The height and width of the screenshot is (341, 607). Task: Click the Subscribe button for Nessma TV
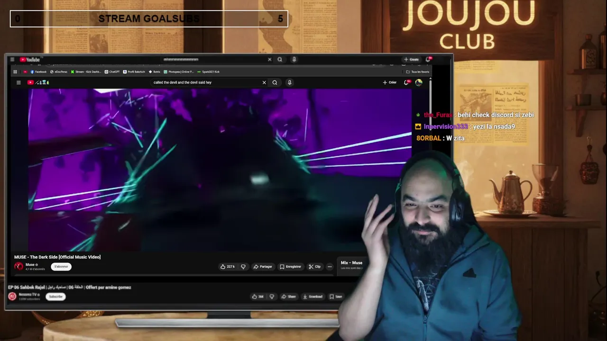55,296
